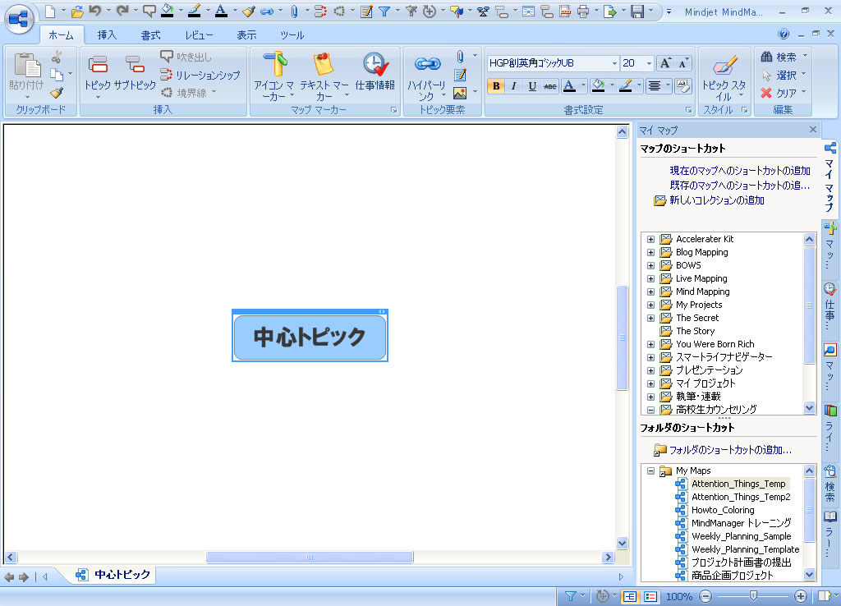This screenshot has width=841, height=606.
Task: Click the Text Marker (テキスト マーカー) icon
Action: pyautogui.click(x=324, y=65)
